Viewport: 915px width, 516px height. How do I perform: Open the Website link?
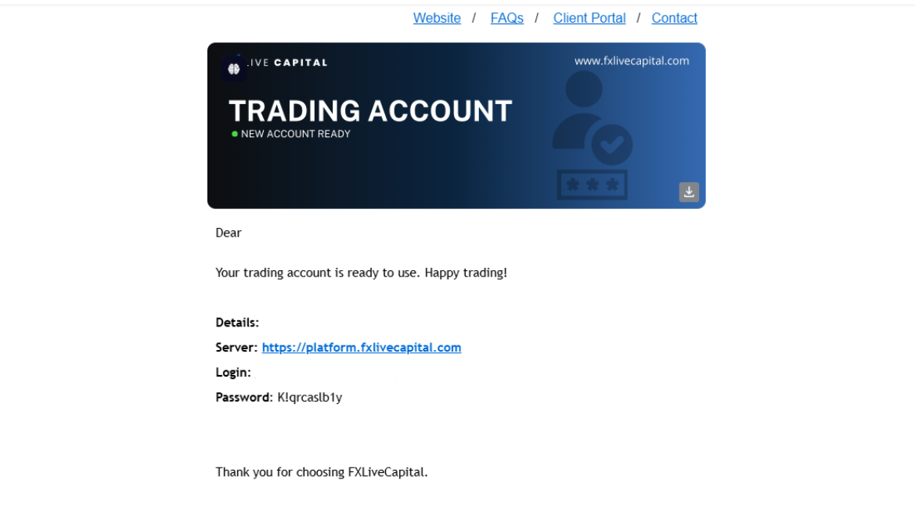coord(437,18)
